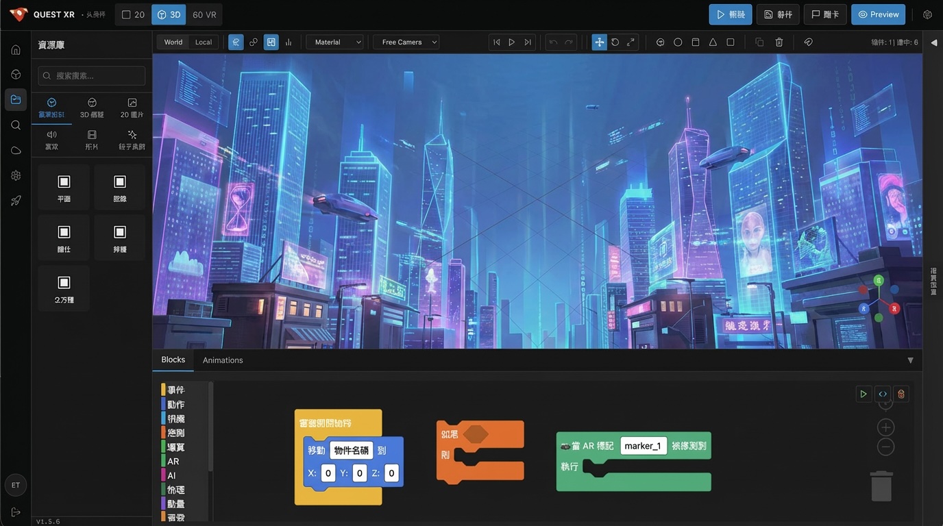Viewport: 943px width, 526px height.
Task: Open the object name field in move block
Action: coord(352,450)
